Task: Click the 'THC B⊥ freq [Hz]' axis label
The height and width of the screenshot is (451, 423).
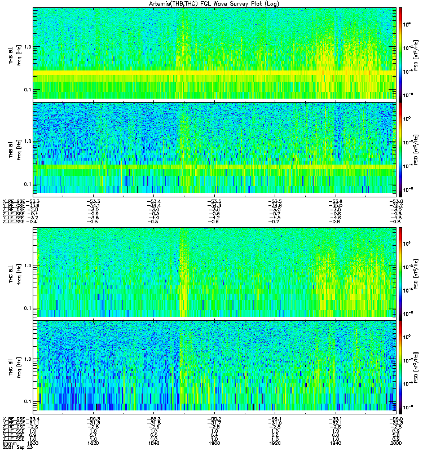Action: click(15, 273)
